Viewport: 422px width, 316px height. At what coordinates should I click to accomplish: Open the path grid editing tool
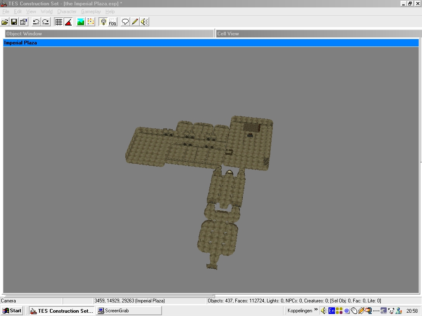[x=91, y=22]
